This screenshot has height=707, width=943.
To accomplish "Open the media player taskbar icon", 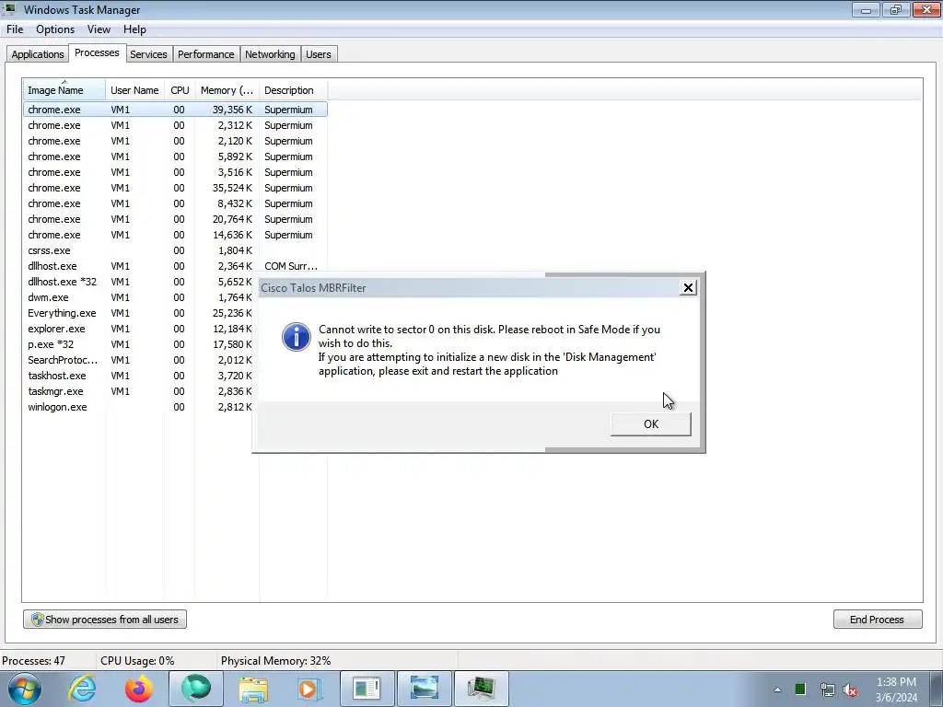I will (x=309, y=689).
